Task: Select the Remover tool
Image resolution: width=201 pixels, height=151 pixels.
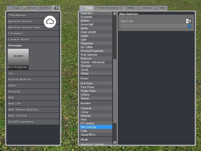Action: (96, 58)
